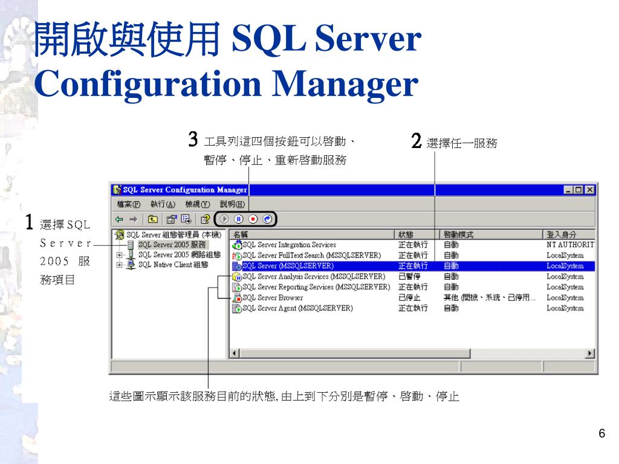Click NT AUTHORIT login of Integration Services
Screen dimensions: 619x464
pyautogui.click(x=571, y=245)
